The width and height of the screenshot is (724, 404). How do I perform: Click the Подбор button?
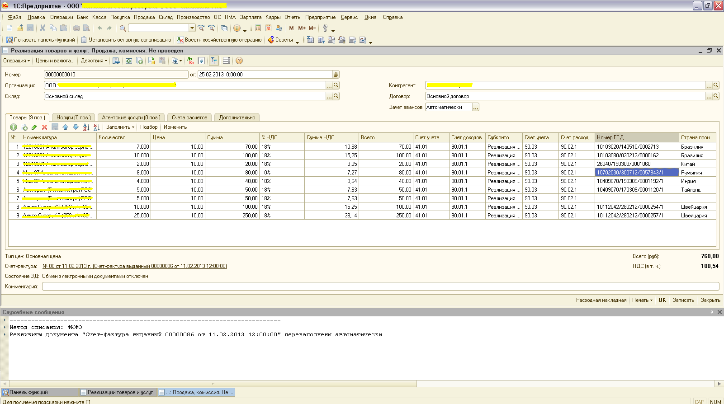click(x=149, y=127)
